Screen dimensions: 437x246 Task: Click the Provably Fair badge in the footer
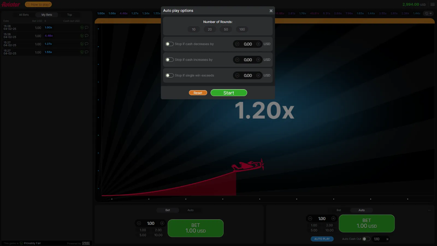[x=30, y=243]
